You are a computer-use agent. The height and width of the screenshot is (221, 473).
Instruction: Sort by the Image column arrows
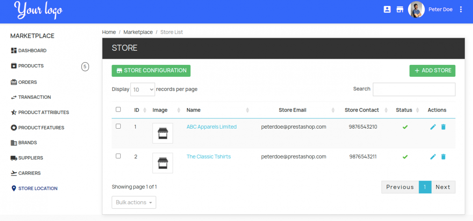pos(179,110)
